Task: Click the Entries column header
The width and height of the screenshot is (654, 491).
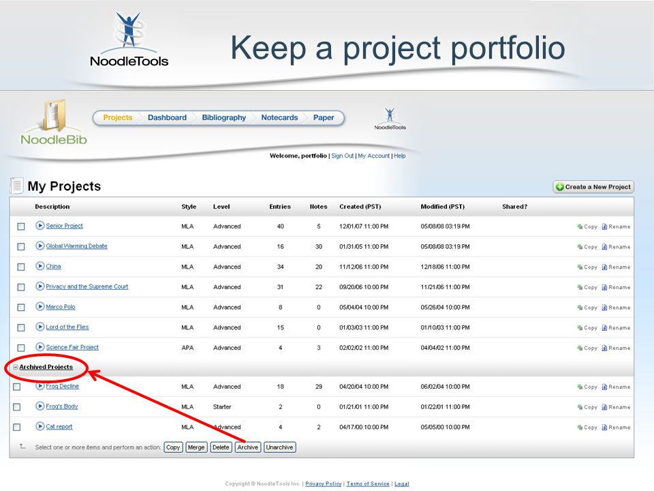Action: (280, 207)
